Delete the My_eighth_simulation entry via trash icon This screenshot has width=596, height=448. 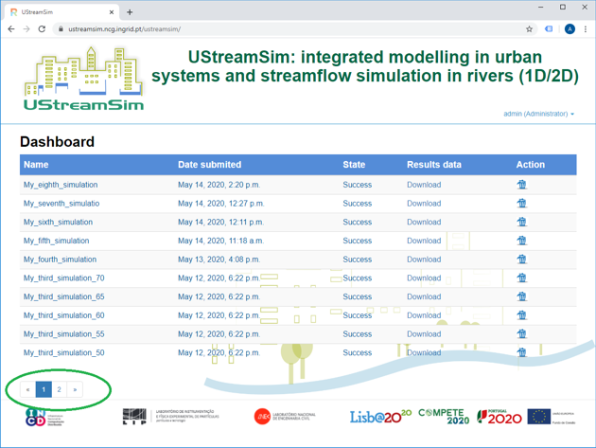[x=522, y=185]
